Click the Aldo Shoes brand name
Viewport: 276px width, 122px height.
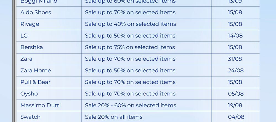(x=36, y=12)
